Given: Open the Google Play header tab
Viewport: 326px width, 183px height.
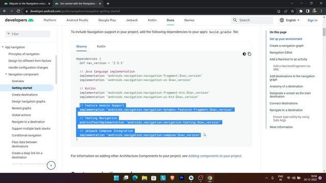Looking at the screenshot, I should pyautogui.click(x=107, y=20).
